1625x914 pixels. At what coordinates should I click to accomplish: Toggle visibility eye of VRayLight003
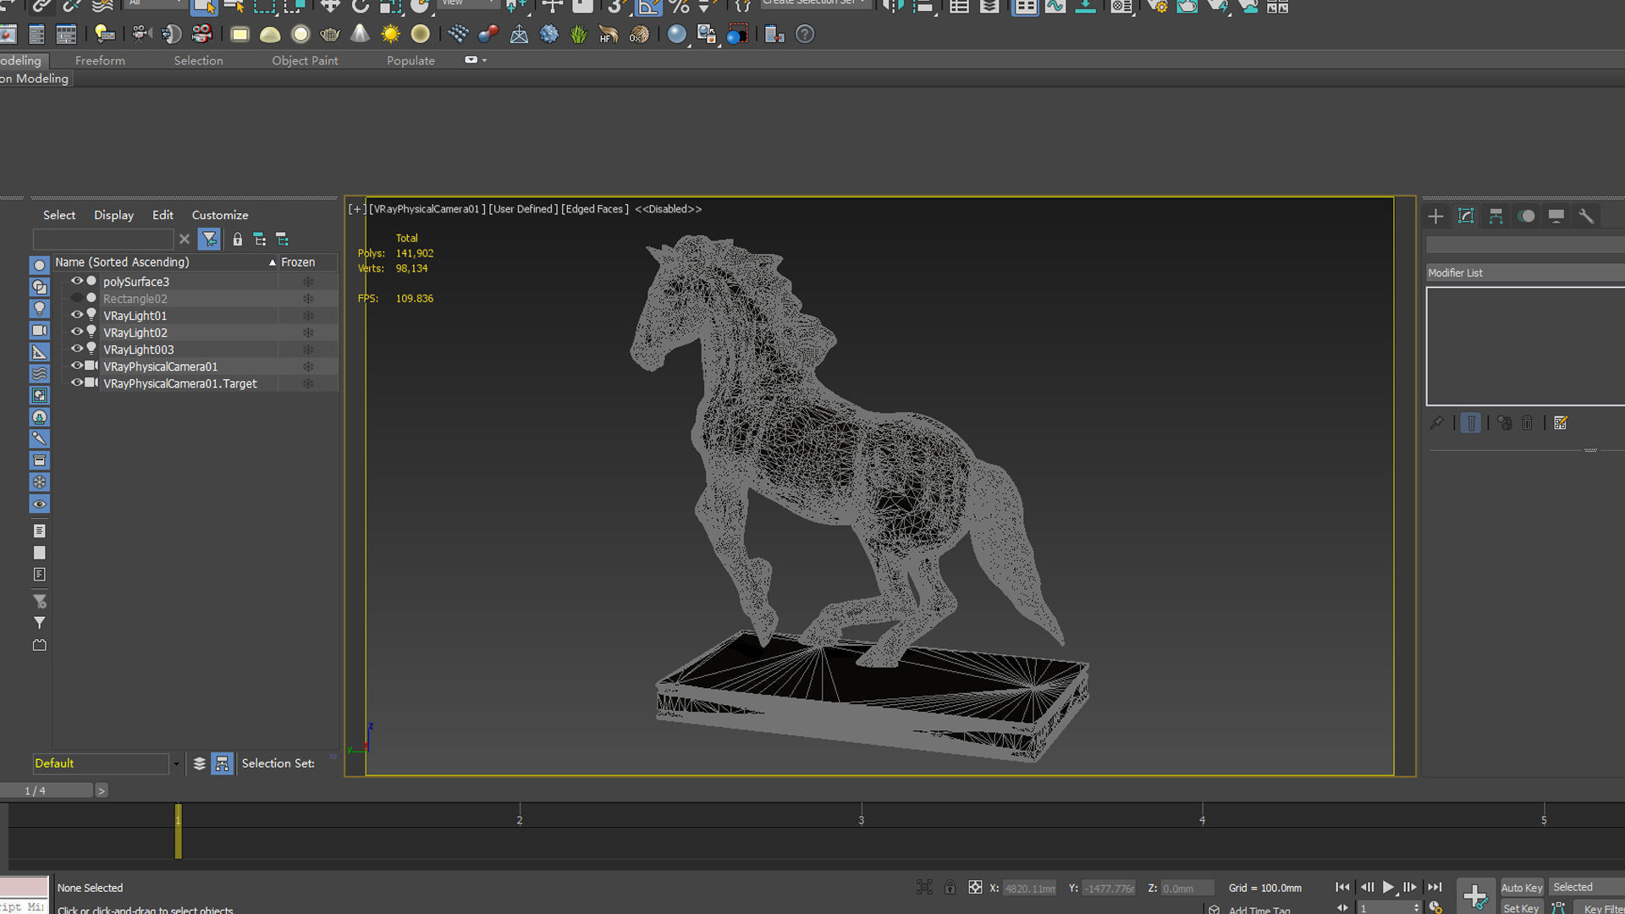(77, 349)
